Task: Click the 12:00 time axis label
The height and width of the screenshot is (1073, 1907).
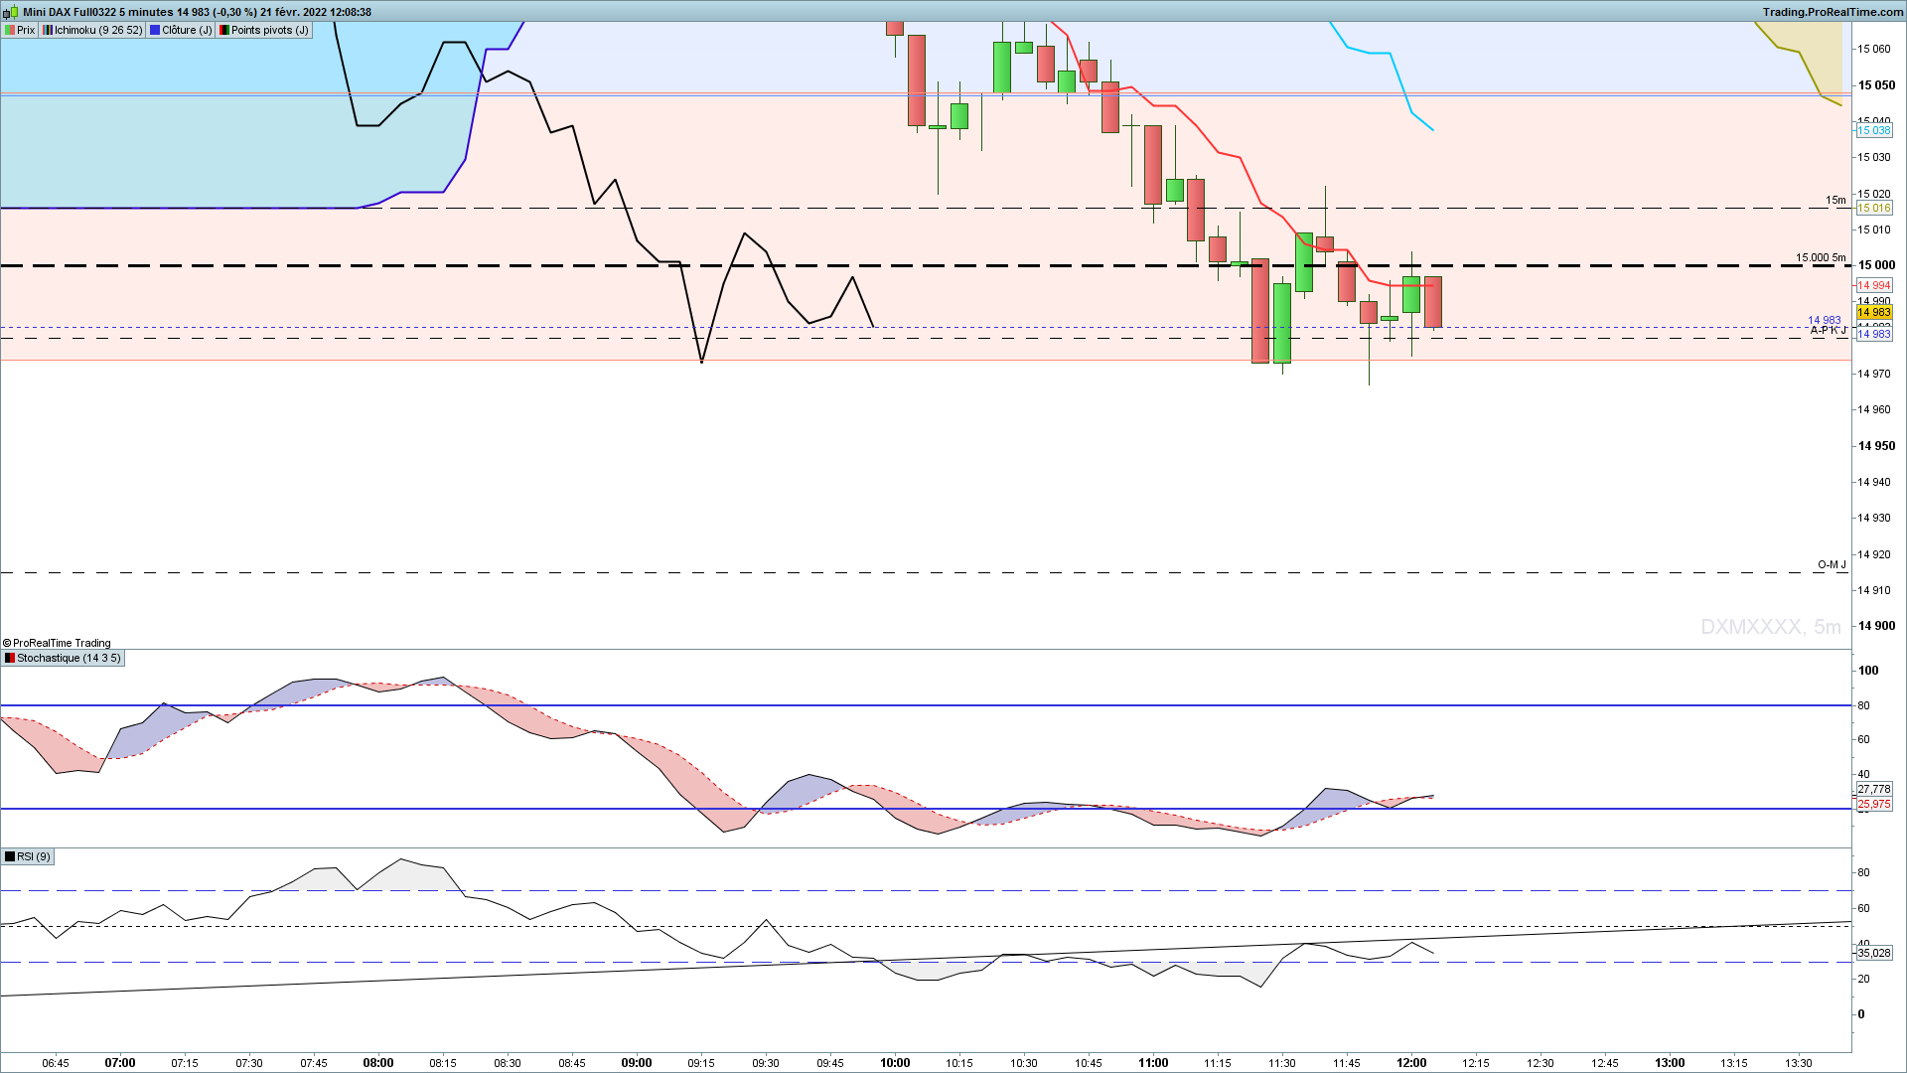Action: pos(1411,1063)
